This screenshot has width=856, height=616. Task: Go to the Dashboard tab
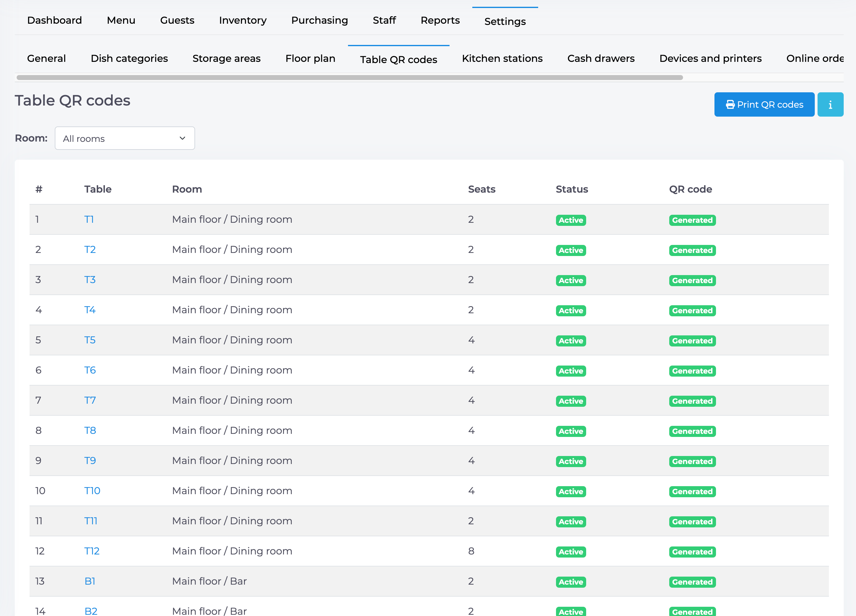click(54, 20)
